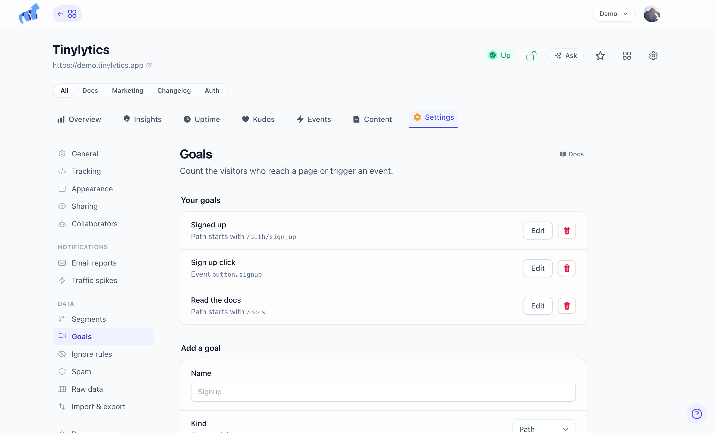Viewport: 716px width, 433px height.
Task: Select the Auth segment filter
Action: click(212, 91)
